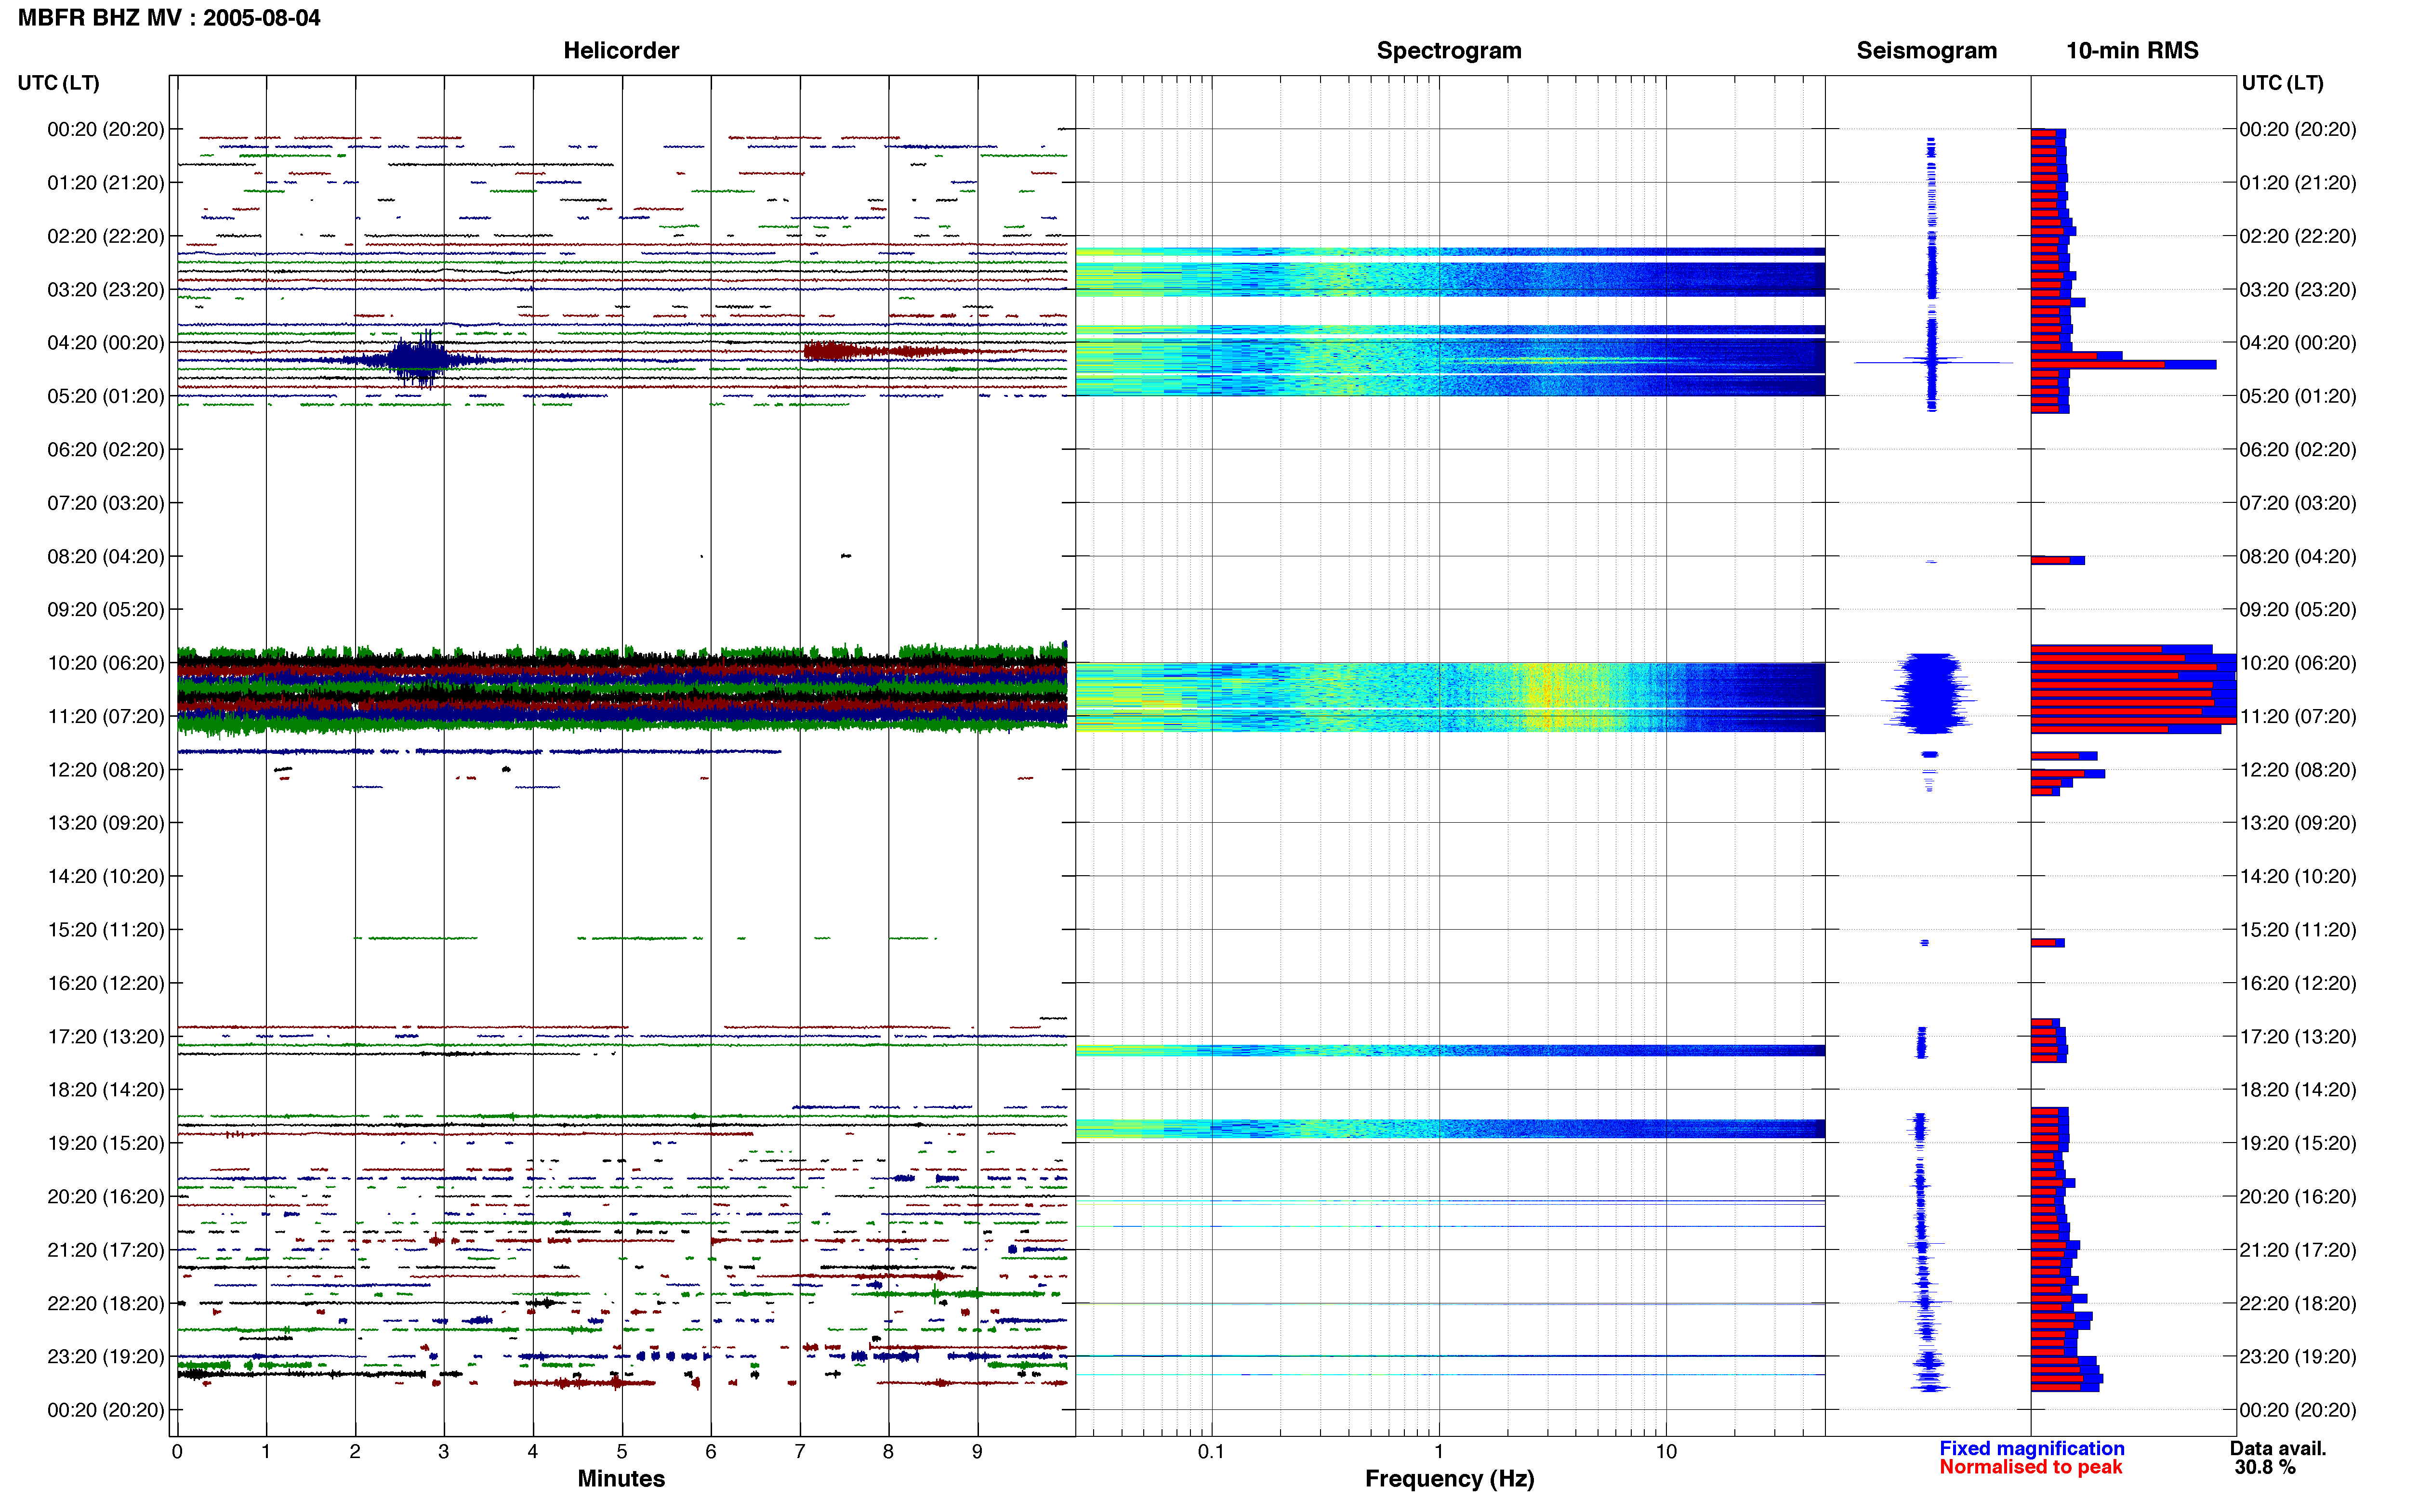Click right time label '02:20 (22:20)'
Viewport: 2418px width, 1512px height.
(2298, 236)
